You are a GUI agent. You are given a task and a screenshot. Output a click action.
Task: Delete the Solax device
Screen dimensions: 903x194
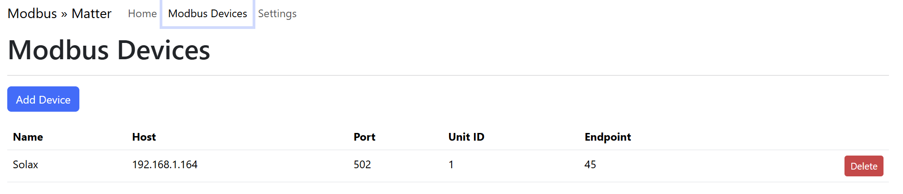click(864, 166)
